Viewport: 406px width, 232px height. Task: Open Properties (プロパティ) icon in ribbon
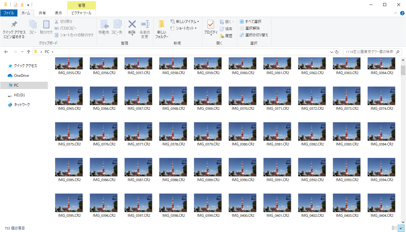click(x=210, y=24)
